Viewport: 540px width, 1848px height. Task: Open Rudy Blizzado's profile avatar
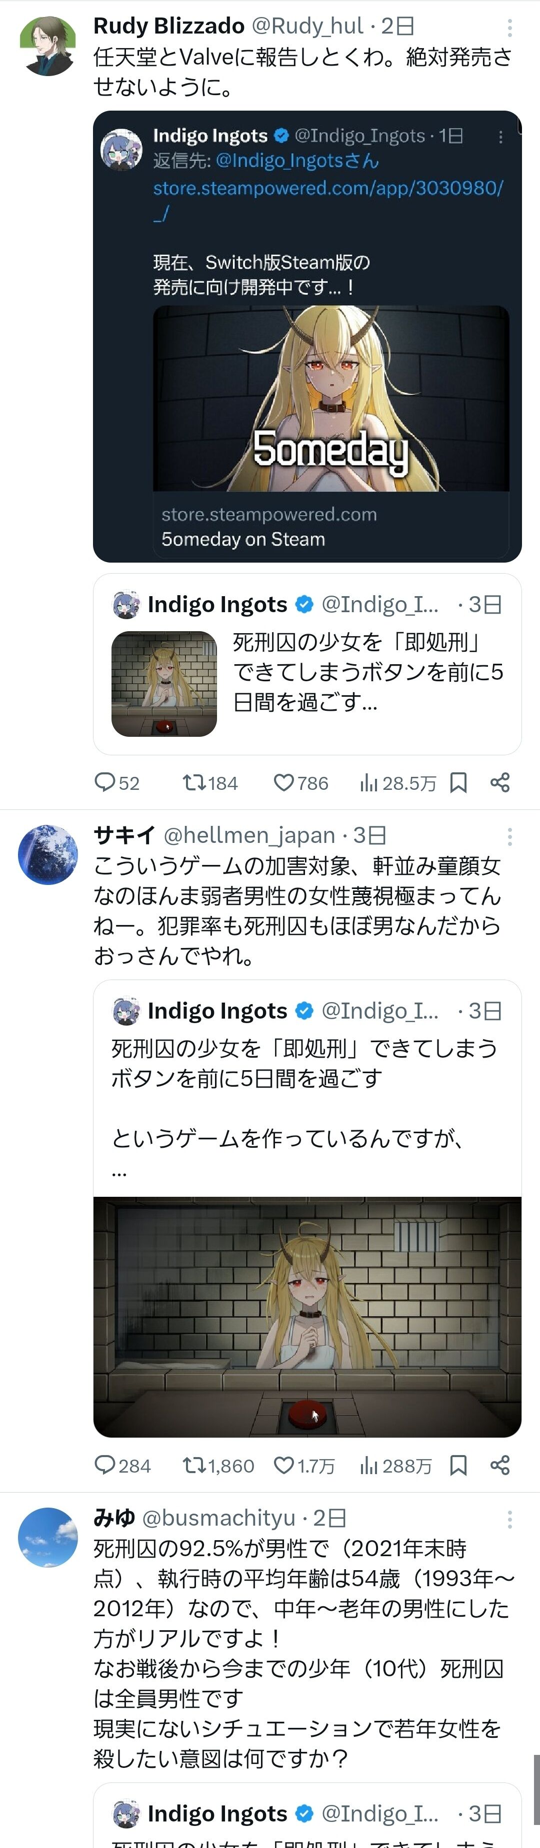pyautogui.click(x=47, y=46)
